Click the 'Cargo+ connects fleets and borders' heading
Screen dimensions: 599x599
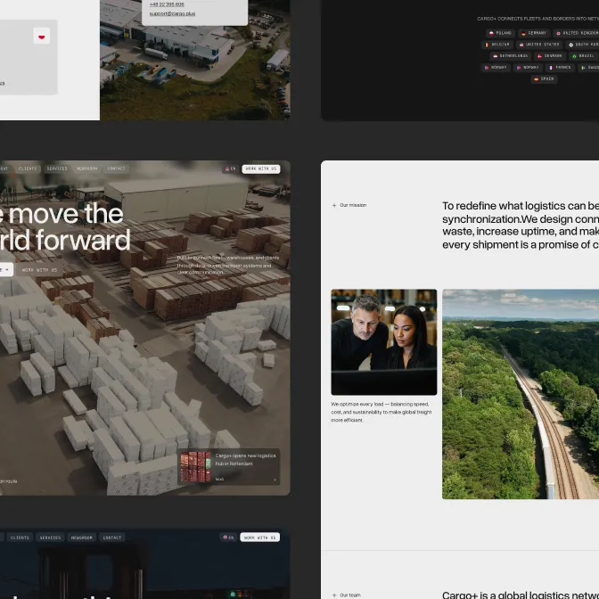(537, 19)
